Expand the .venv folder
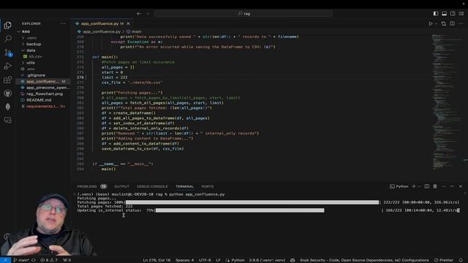468x263 pixels. [x=31, y=38]
